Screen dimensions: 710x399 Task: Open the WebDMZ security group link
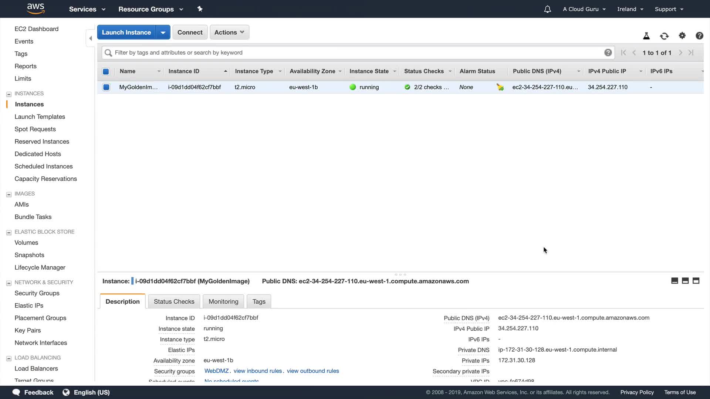(x=216, y=371)
